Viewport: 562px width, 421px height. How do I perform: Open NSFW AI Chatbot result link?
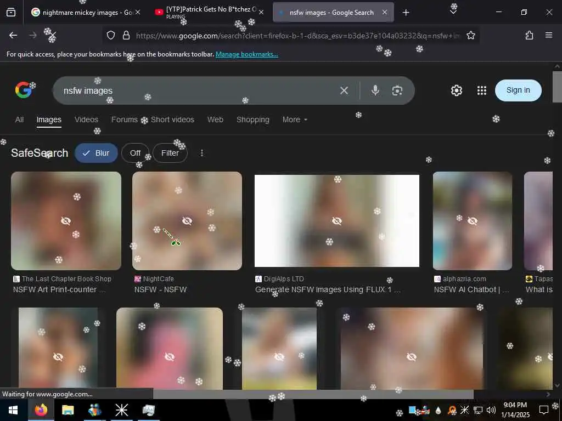tap(471, 289)
